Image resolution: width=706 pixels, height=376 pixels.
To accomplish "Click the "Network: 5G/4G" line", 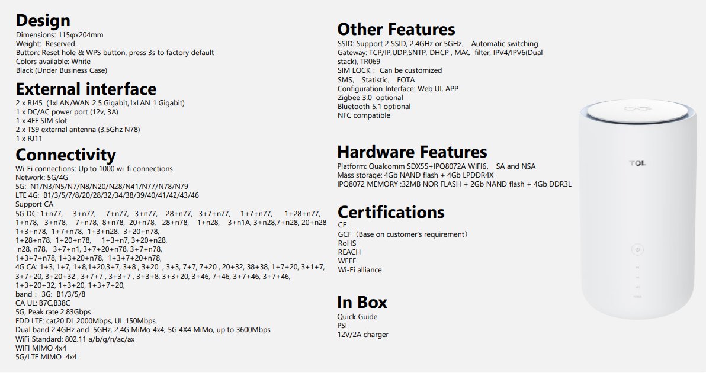I will pyautogui.click(x=42, y=178).
